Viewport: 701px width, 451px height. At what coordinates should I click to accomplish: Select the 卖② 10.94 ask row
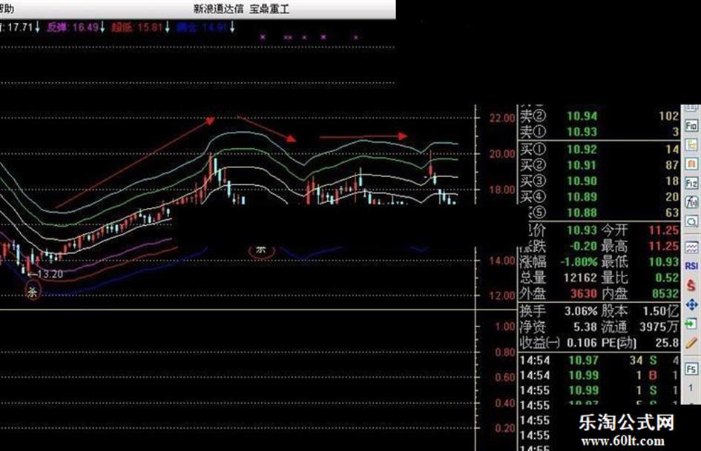[599, 116]
